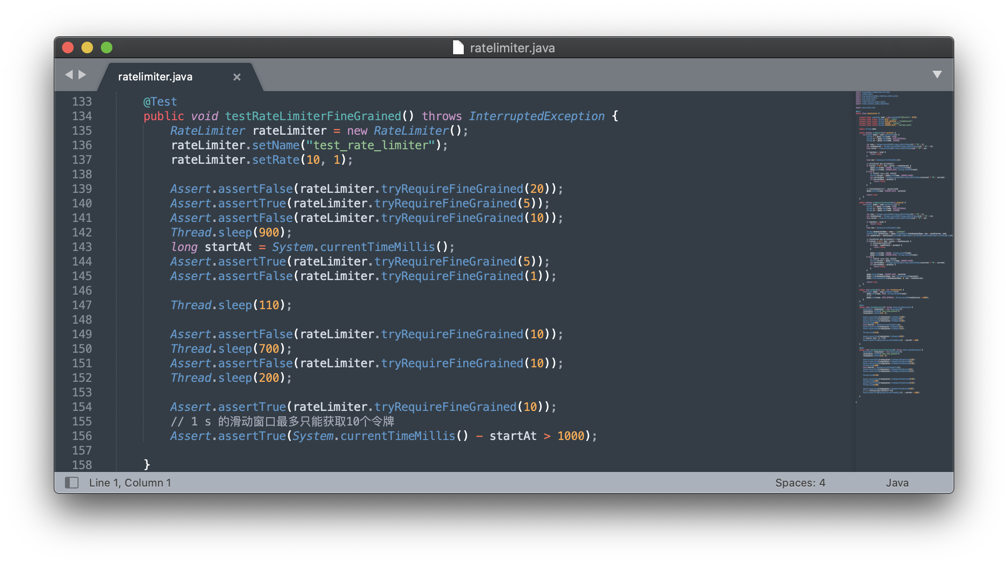Screen dimensions: 1008x565
Task: Click the 1000 value on line 156
Action: coord(571,436)
